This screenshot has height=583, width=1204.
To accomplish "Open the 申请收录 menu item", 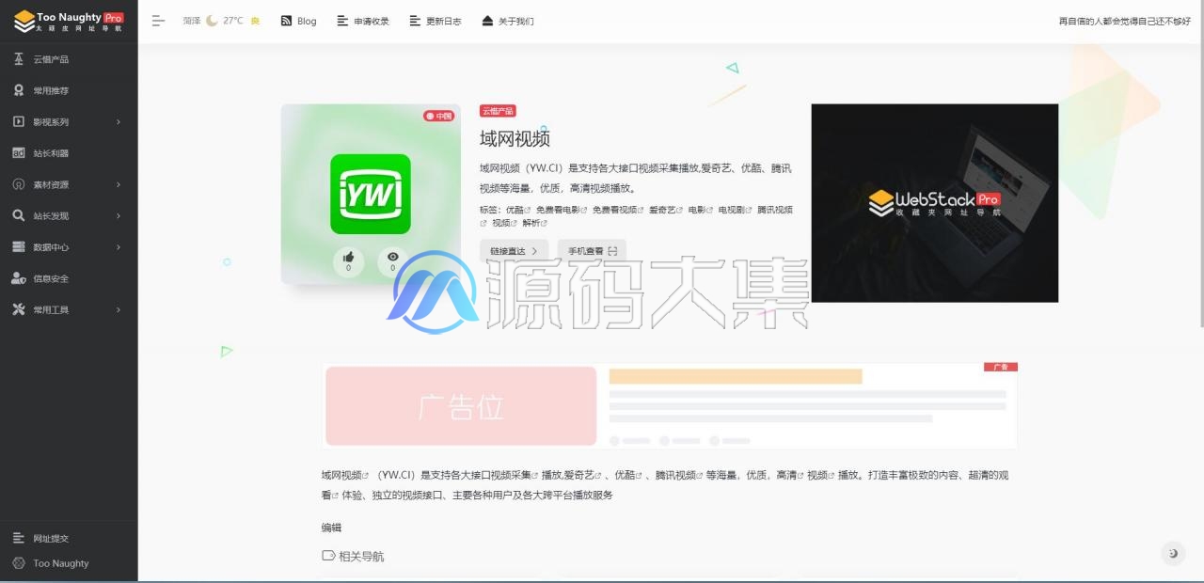I will 372,21.
